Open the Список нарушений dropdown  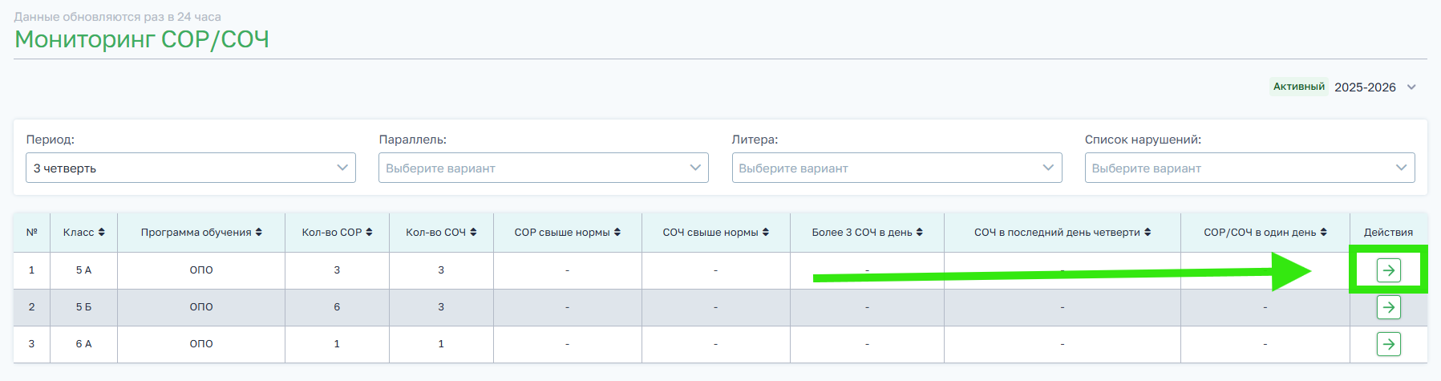(x=1249, y=168)
